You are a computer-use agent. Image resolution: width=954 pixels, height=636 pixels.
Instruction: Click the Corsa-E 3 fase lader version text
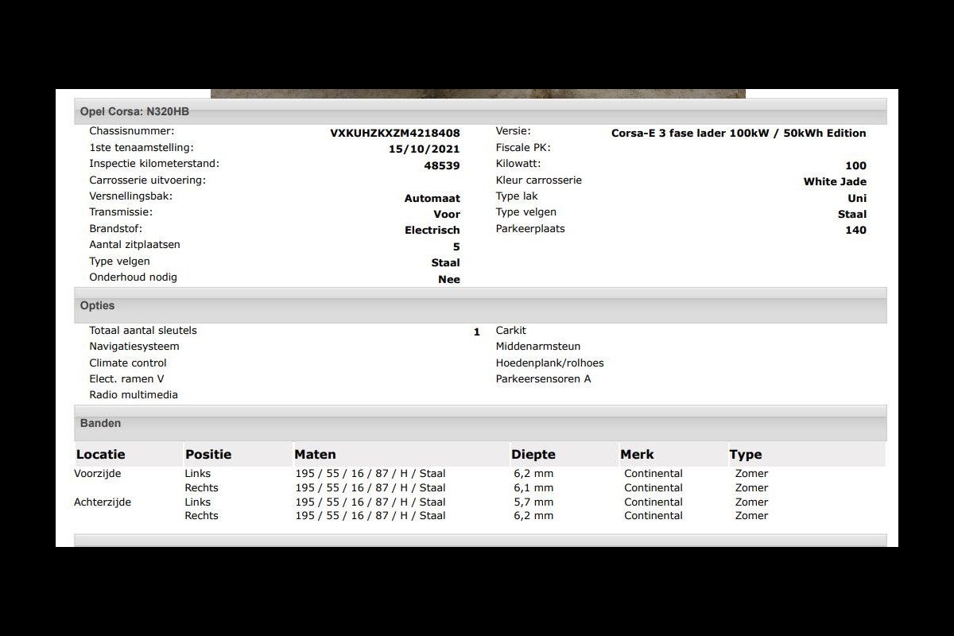738,134
